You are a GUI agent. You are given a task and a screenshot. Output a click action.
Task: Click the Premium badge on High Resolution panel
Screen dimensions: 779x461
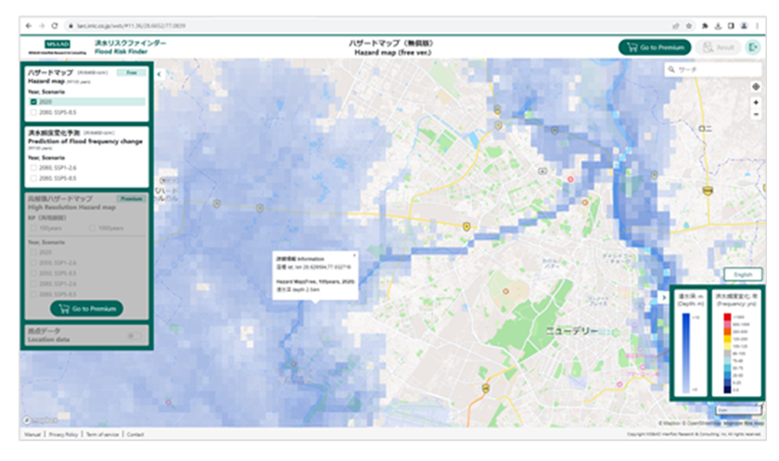[131, 198]
